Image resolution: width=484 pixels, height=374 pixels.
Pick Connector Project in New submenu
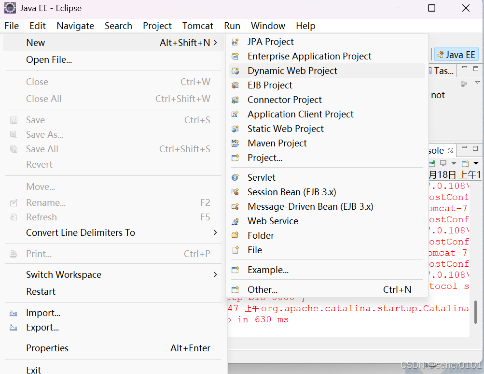327,100
